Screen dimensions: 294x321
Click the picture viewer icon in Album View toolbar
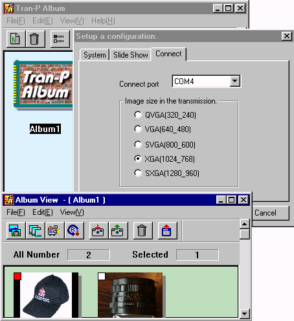pos(16,230)
